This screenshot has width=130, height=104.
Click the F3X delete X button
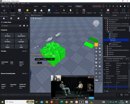[x=96, y=73]
